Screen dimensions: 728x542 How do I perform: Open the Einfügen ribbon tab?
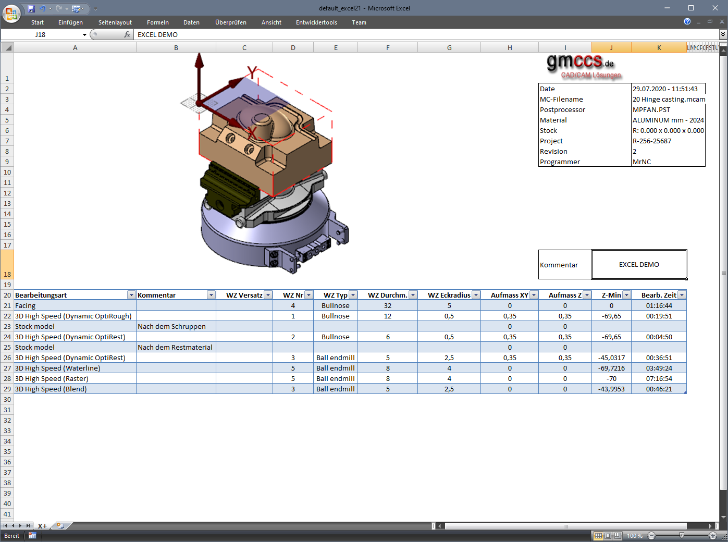[71, 22]
